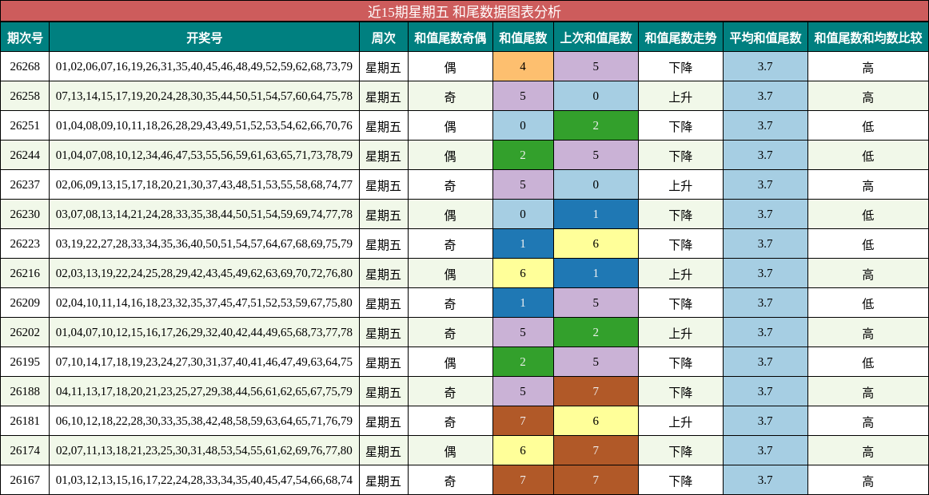
Task: Click the 3.7 average cell in row 26167
Action: tap(765, 480)
